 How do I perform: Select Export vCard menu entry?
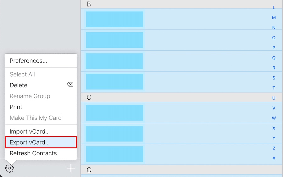(30, 142)
